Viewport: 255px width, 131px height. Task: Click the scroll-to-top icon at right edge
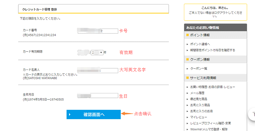click(253, 114)
